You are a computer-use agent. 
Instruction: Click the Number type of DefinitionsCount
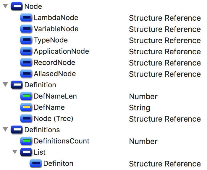[143, 141]
